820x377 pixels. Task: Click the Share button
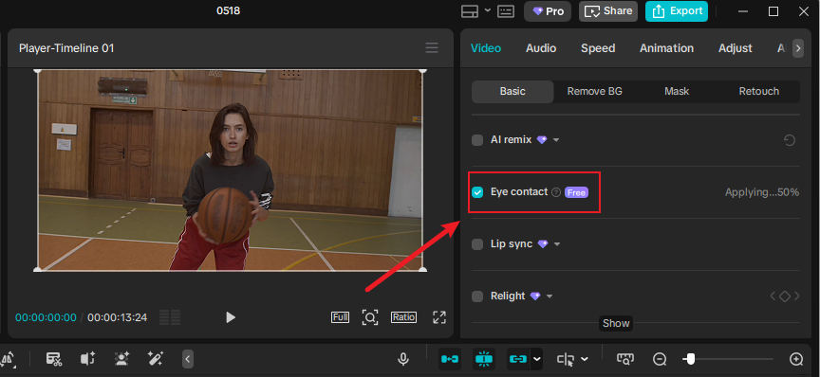pos(608,11)
